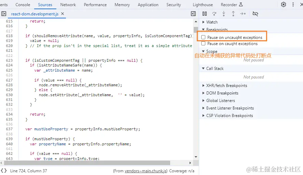The image size is (303, 175).
Task: Click the 'Line 724, Column 37' status
Action: tap(29, 171)
